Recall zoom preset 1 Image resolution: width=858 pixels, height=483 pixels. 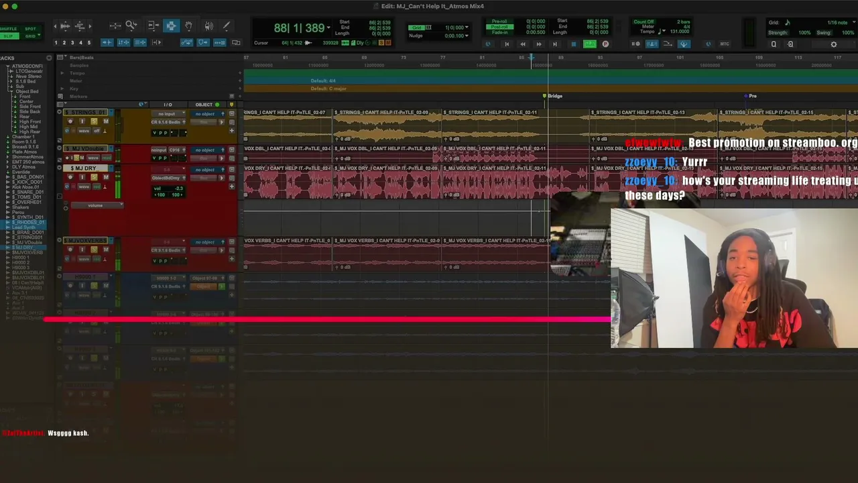tap(57, 43)
